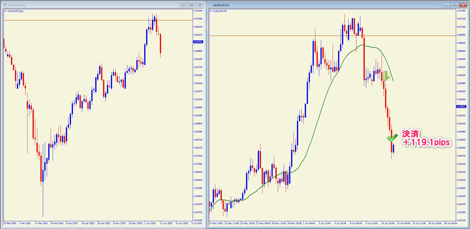Click the 8 Jun 04:00 label on the H4 axis

click(356, 223)
